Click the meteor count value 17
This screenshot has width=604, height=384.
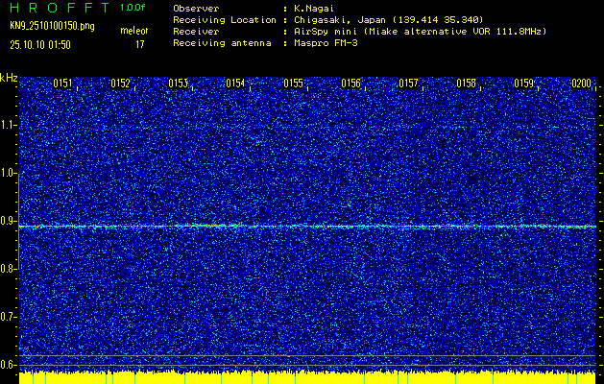139,44
